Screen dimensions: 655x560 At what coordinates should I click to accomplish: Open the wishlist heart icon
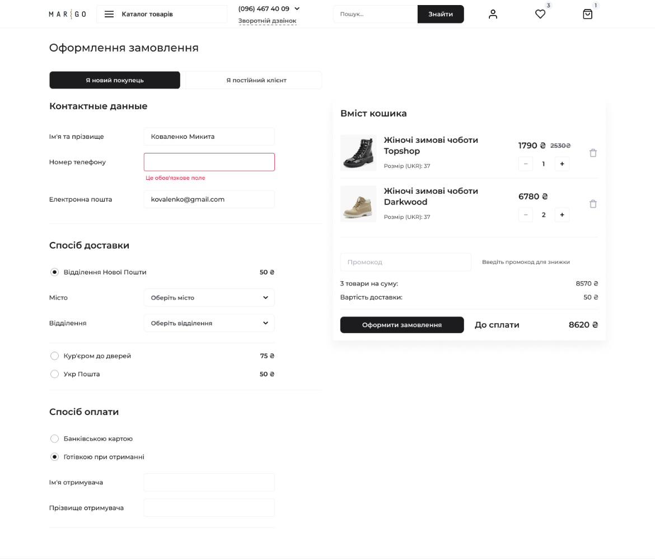coord(540,14)
